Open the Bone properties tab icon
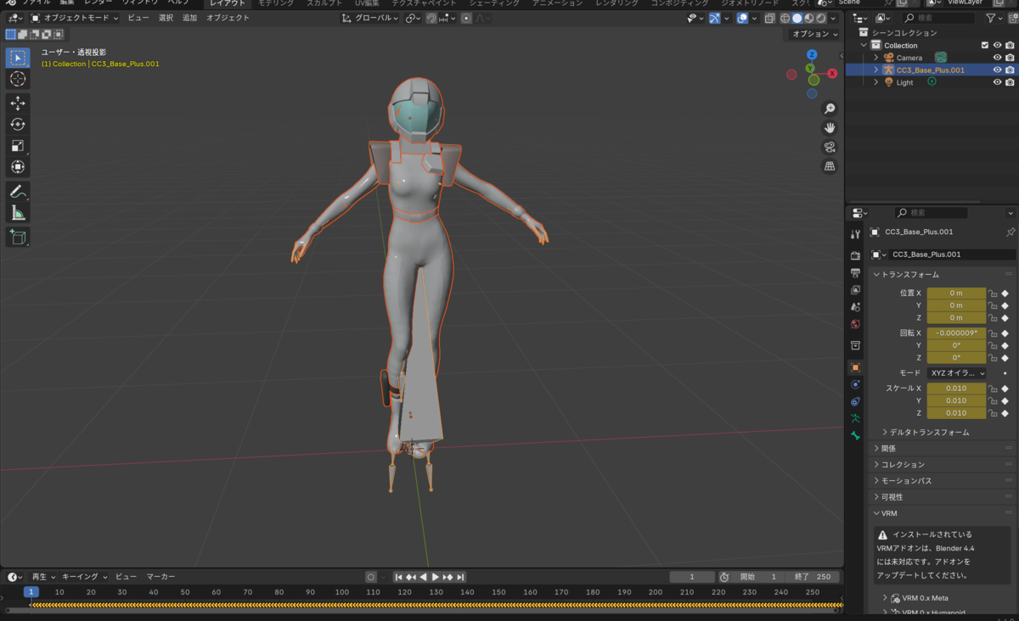 click(x=855, y=436)
